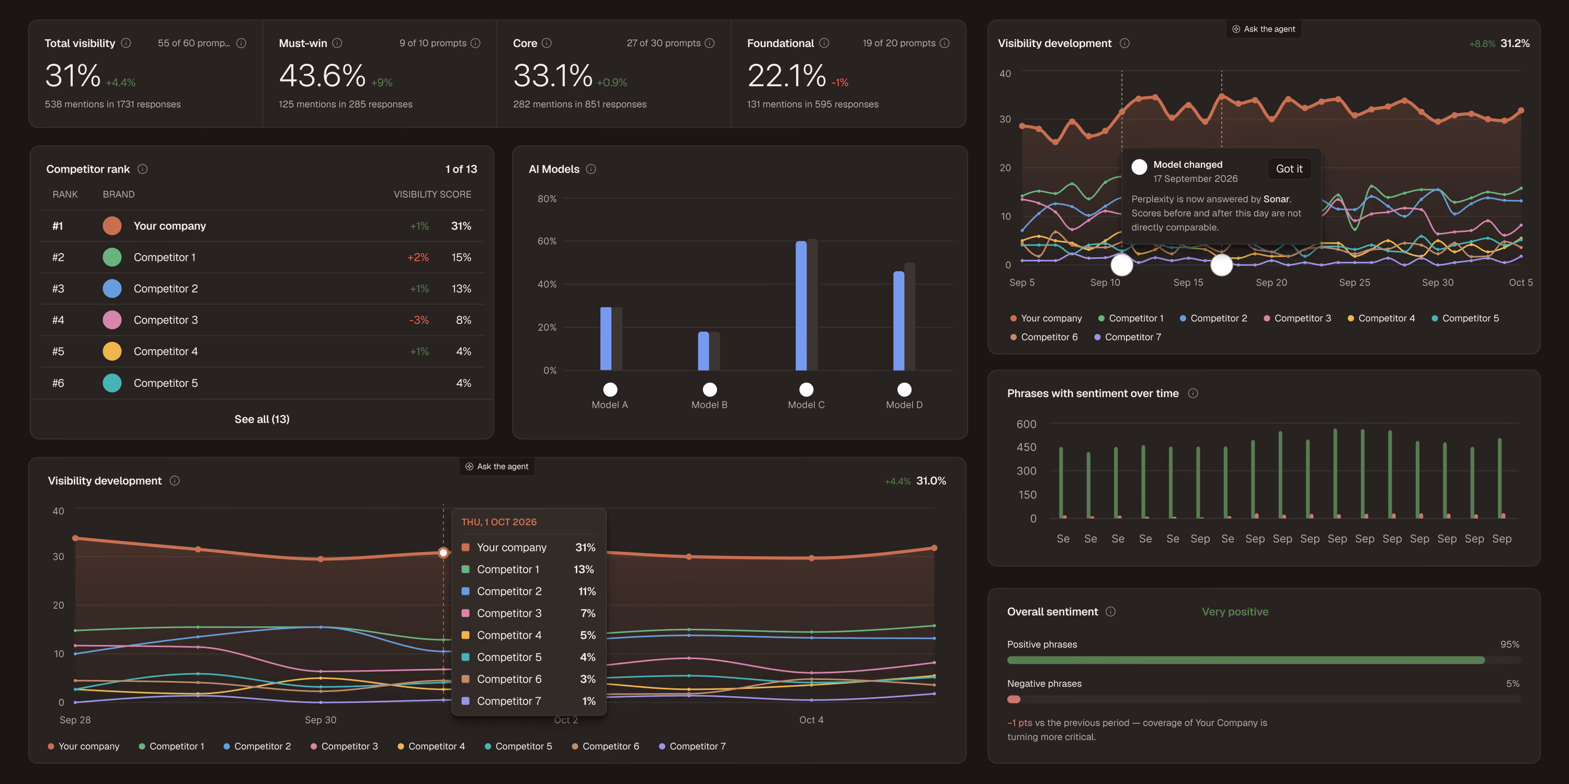Screen dimensions: 1569x784
Task: Toggle Competitor 2 legend in top-right chart
Action: tap(1213, 318)
